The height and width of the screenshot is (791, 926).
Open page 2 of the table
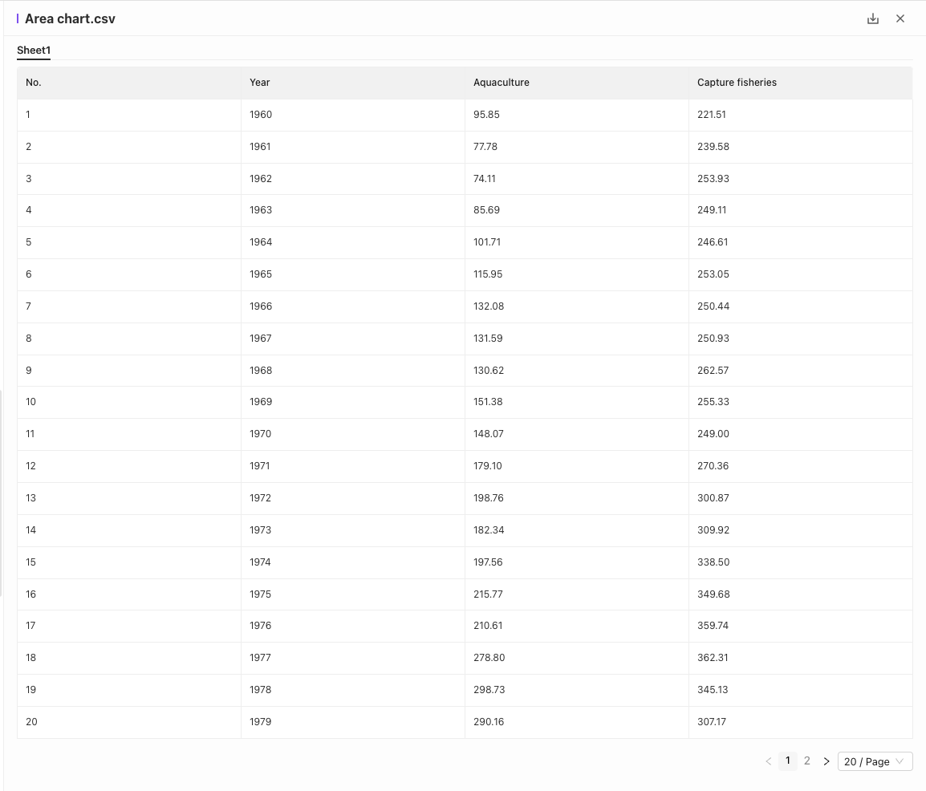tap(807, 761)
